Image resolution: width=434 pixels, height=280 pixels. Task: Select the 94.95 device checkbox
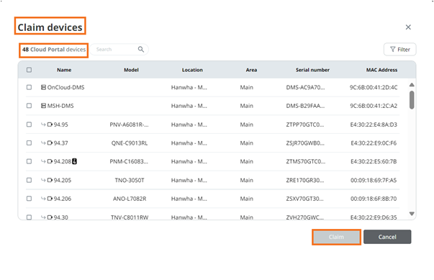click(29, 125)
